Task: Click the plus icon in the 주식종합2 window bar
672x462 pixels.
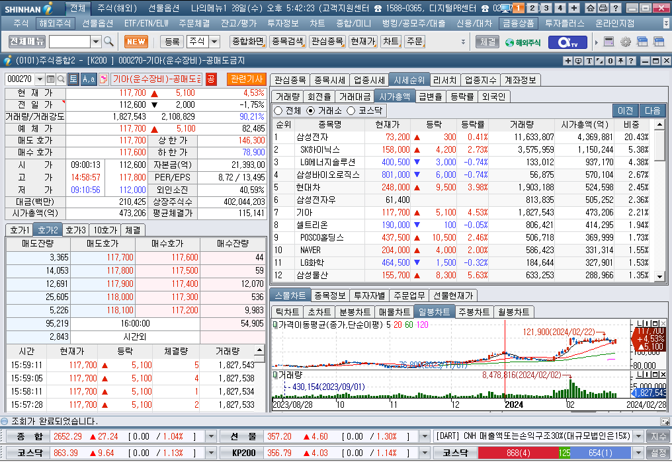Action: click(x=568, y=61)
